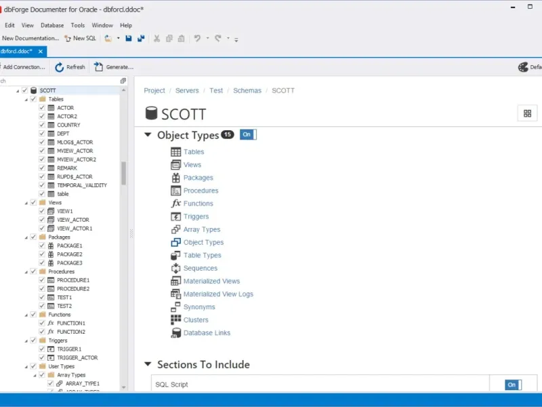This screenshot has height=407, width=542.
Task: Select ARRAY_TYPE1 in the tree
Action: (x=82, y=383)
